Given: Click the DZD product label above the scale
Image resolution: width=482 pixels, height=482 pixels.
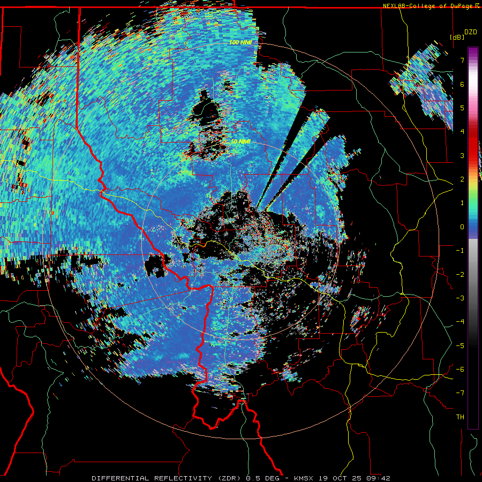Looking at the screenshot, I should 471,32.
